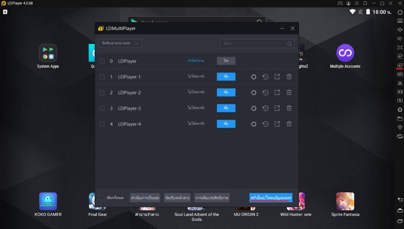Open keyboard mapping in right sidebar
This screenshot has height=229, width=404.
tap(400, 21)
